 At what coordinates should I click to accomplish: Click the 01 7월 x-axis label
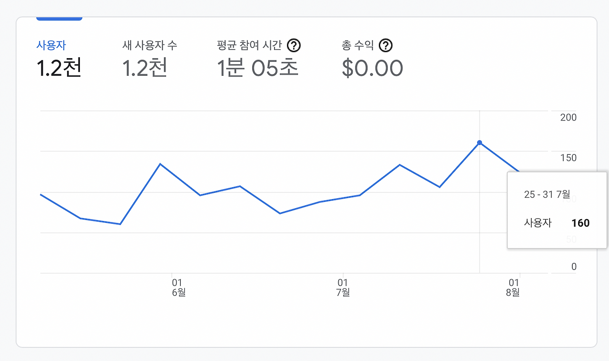[x=343, y=288]
